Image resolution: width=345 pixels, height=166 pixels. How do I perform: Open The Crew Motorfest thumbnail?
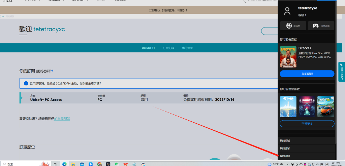coord(326,107)
